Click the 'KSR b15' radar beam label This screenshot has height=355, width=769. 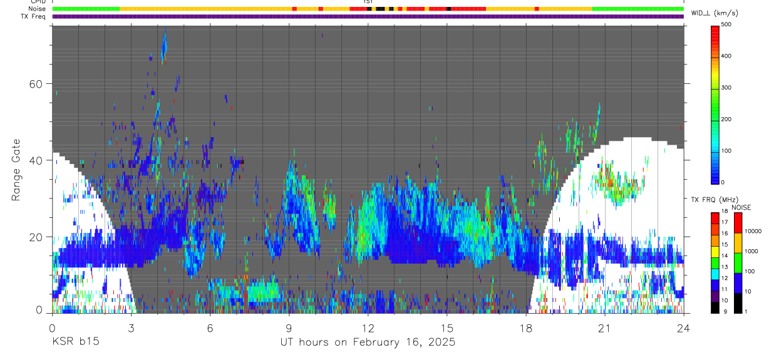pyautogui.click(x=75, y=342)
